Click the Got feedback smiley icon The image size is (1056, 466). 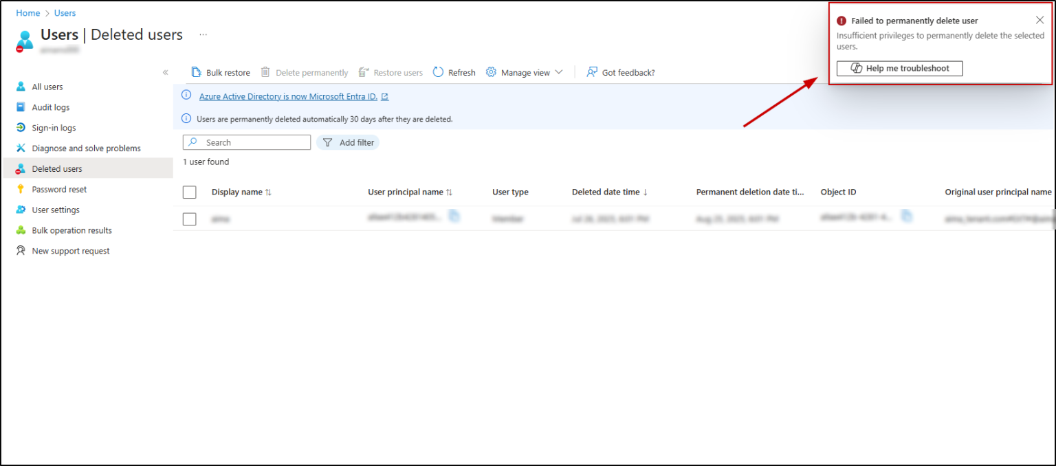click(x=591, y=71)
